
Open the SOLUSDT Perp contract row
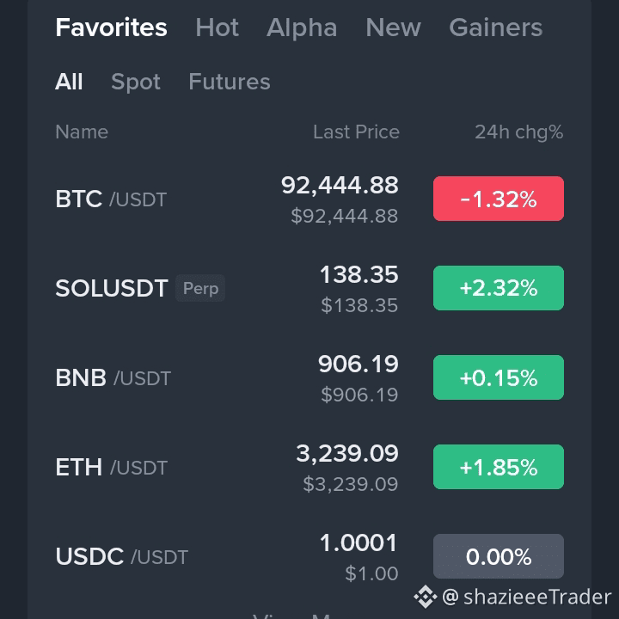309,288
